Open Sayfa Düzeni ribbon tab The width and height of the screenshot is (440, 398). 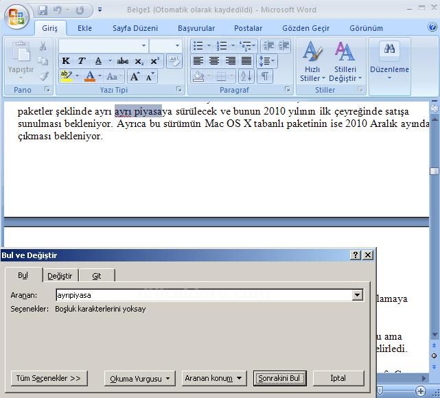point(135,28)
